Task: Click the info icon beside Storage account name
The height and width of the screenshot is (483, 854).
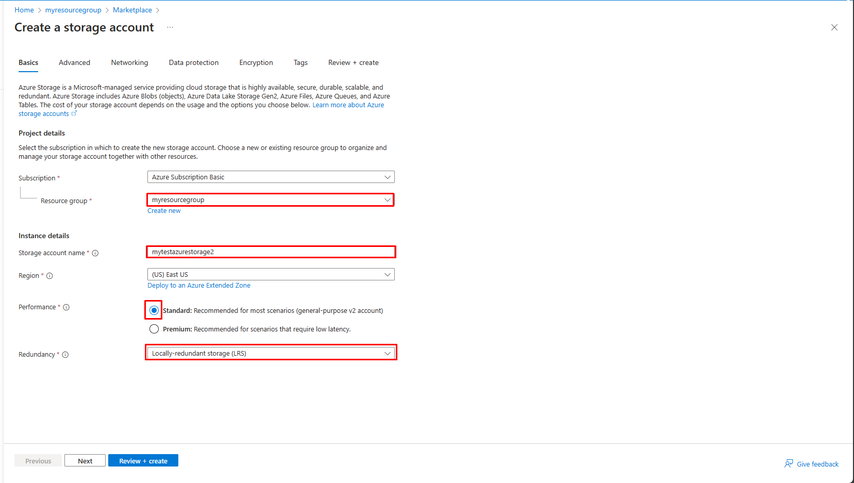Action: (x=95, y=253)
